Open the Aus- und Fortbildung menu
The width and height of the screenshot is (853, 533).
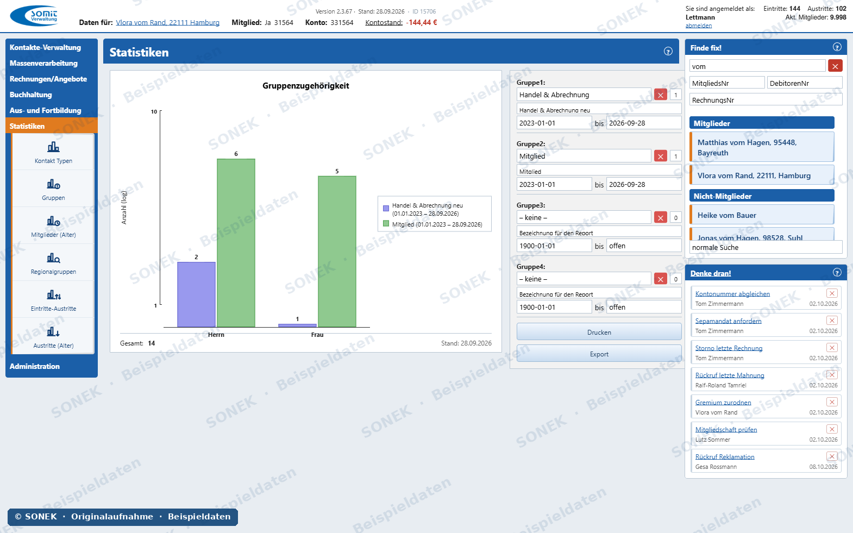click(52, 110)
